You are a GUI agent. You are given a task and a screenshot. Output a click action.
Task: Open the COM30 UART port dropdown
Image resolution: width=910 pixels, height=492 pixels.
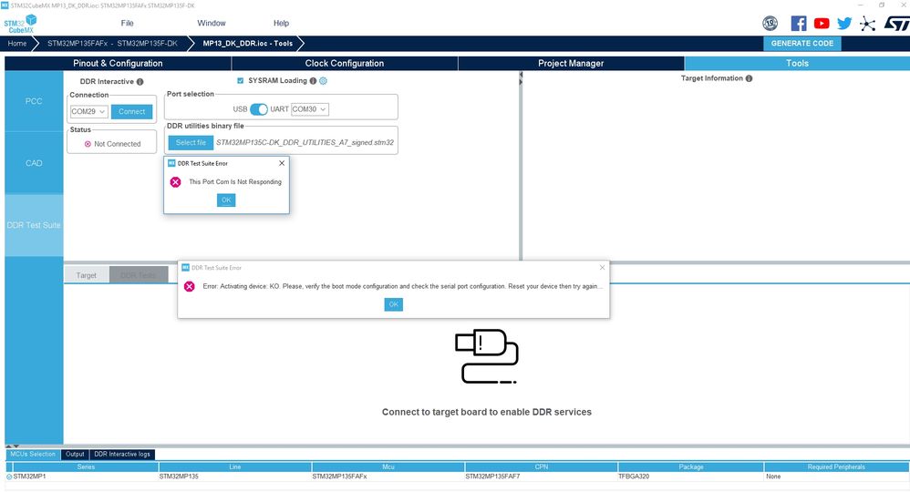click(309, 109)
